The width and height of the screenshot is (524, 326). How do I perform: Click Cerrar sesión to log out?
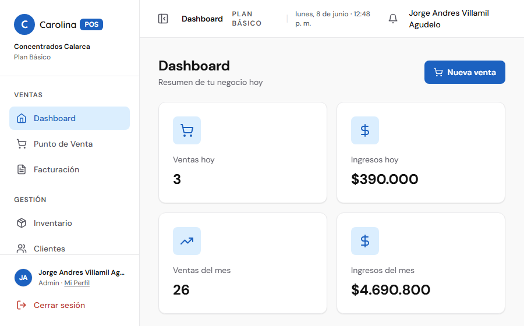pos(59,305)
